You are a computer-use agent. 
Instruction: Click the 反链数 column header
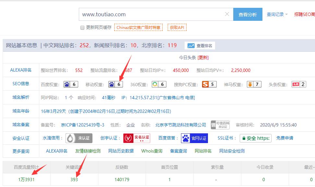pos(122,167)
